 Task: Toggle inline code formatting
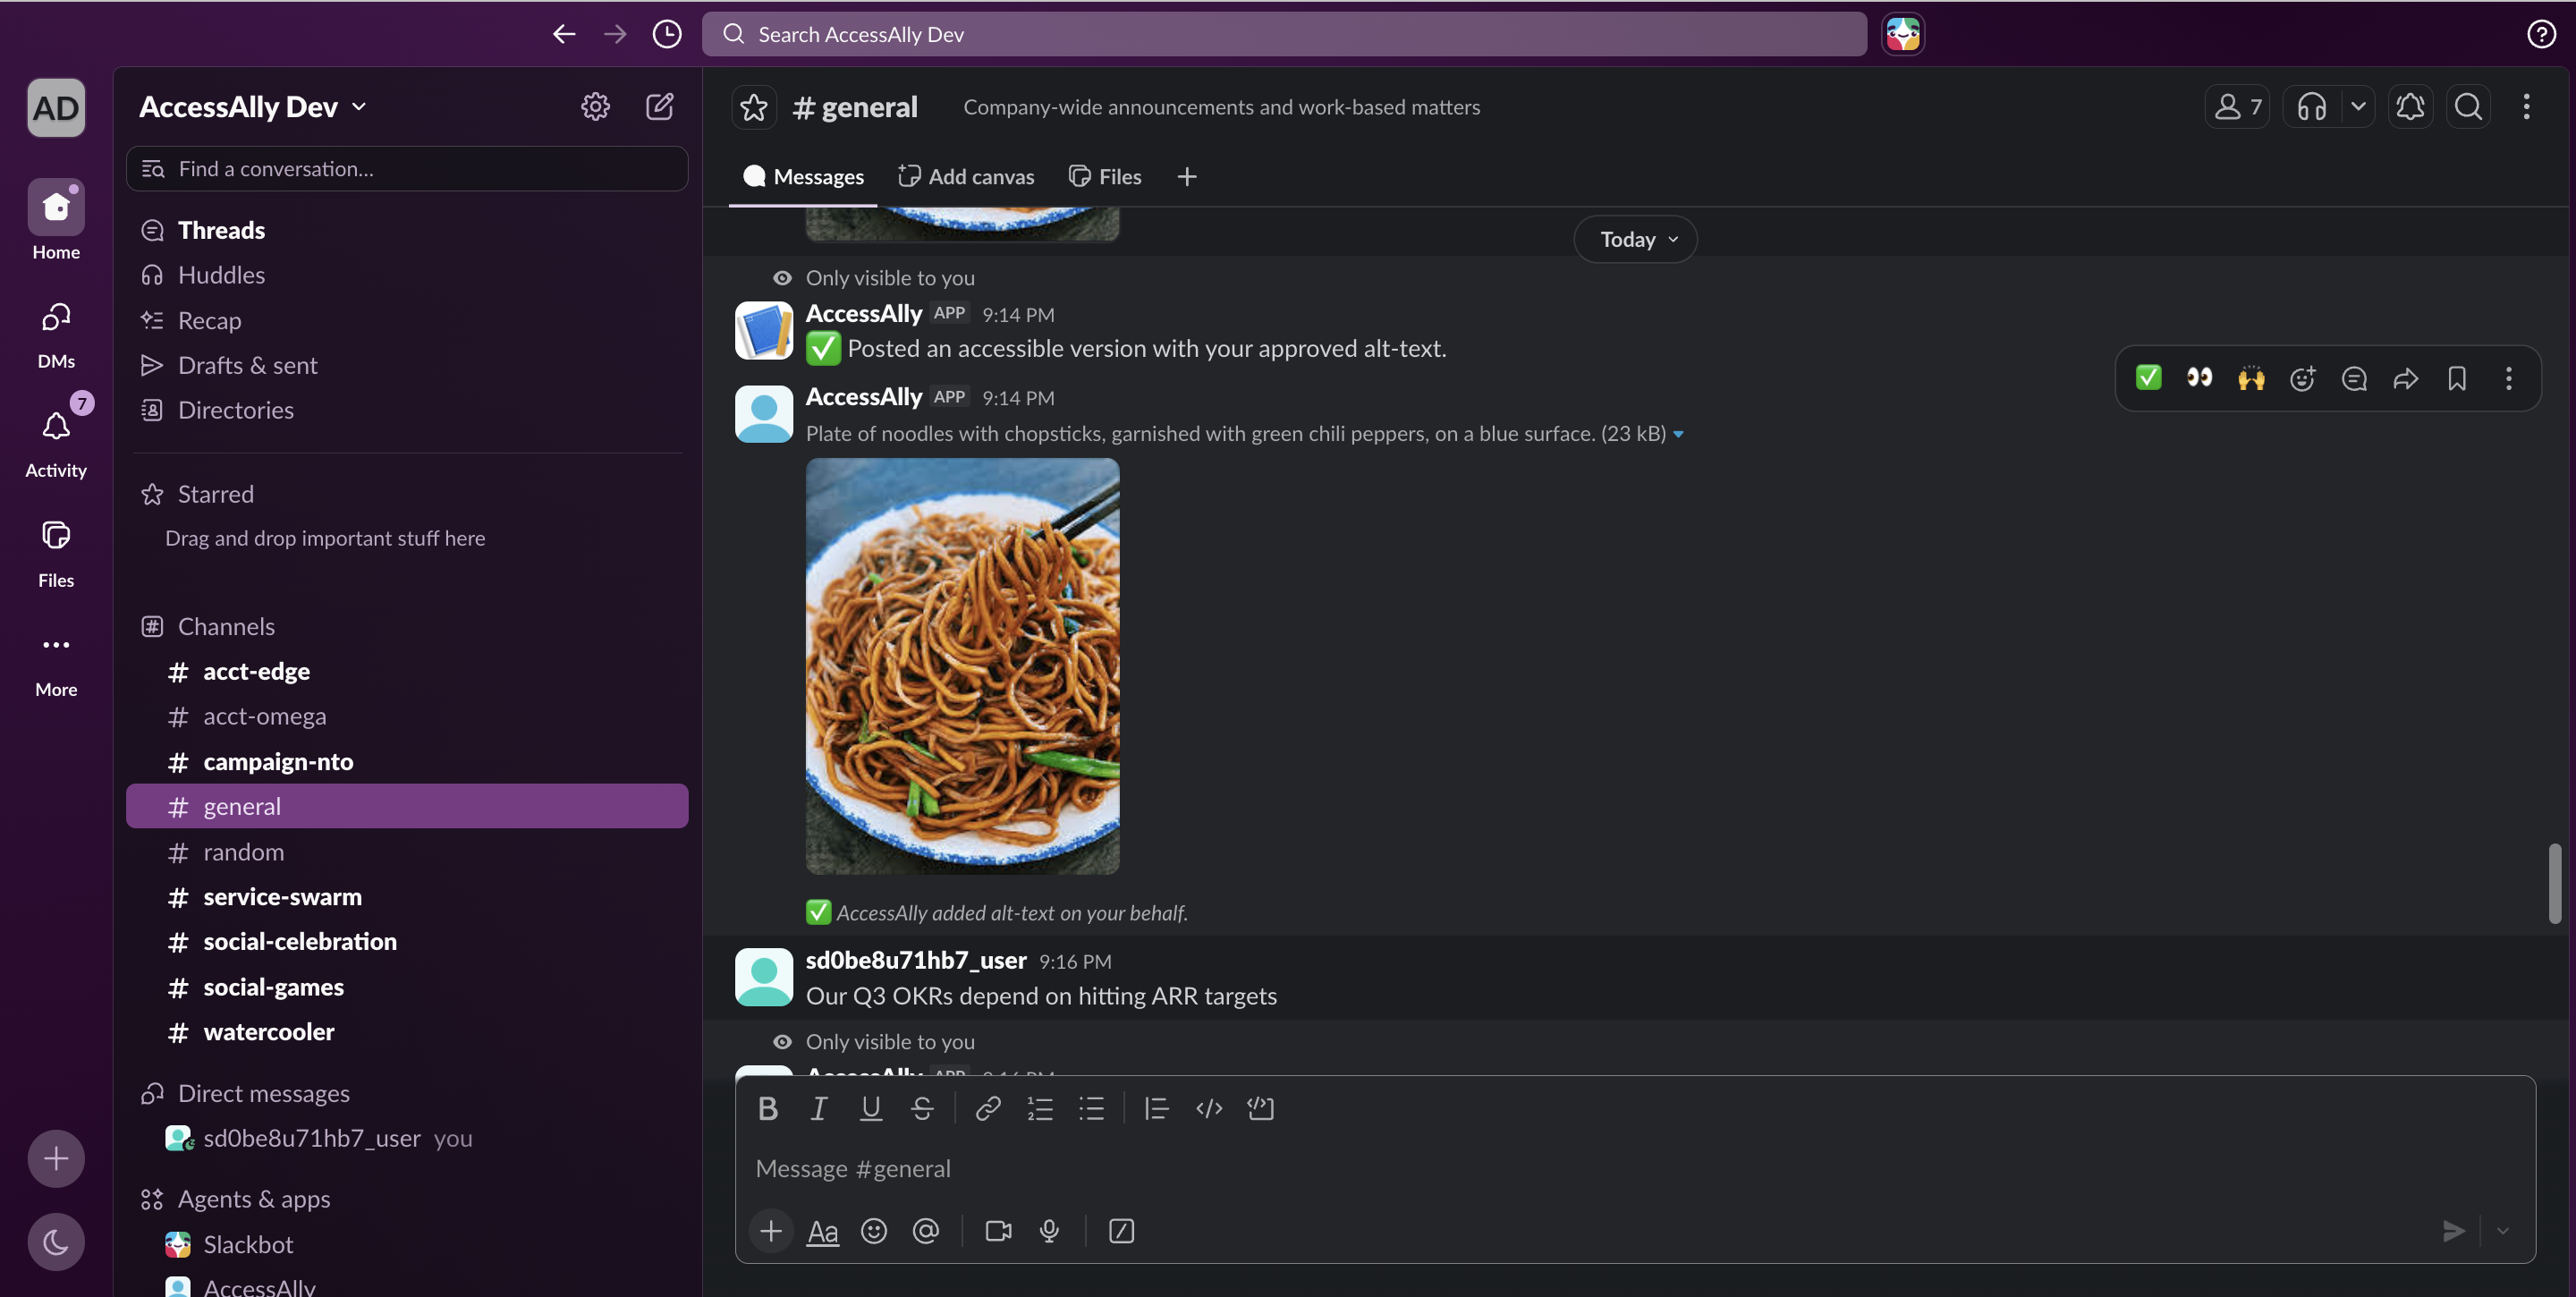pyautogui.click(x=1209, y=1108)
